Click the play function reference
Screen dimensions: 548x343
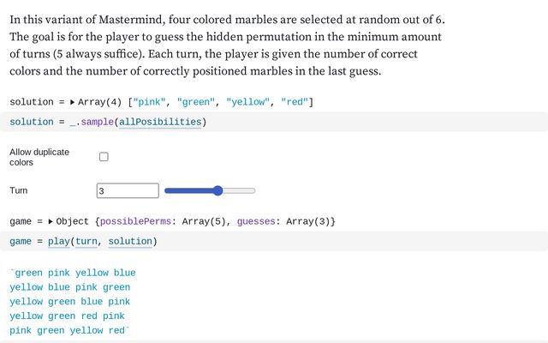(x=58, y=242)
